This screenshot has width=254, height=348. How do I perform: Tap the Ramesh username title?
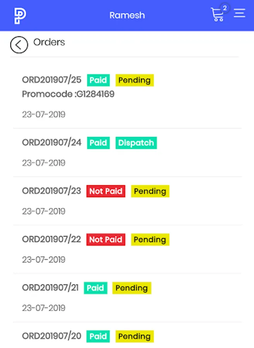[127, 15]
